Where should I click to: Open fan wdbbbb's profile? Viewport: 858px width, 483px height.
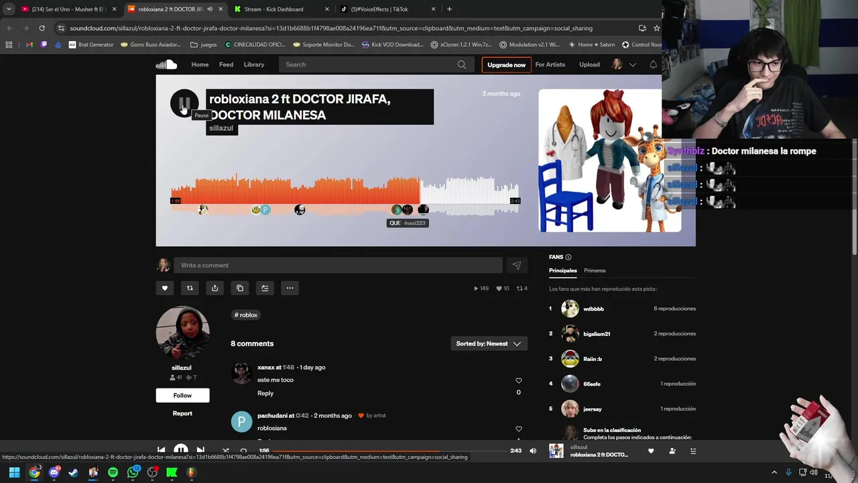pos(593,309)
